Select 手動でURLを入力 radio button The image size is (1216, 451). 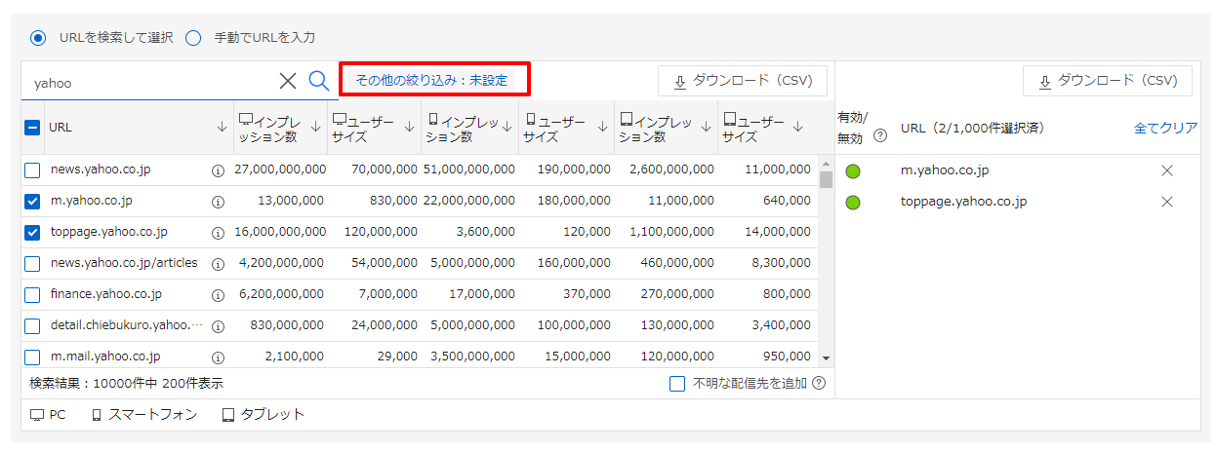(x=193, y=38)
